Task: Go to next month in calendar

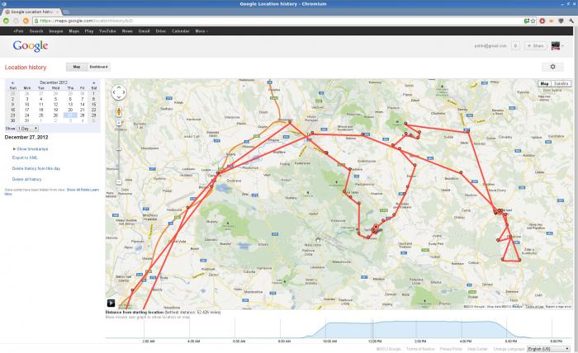Action: [93, 82]
